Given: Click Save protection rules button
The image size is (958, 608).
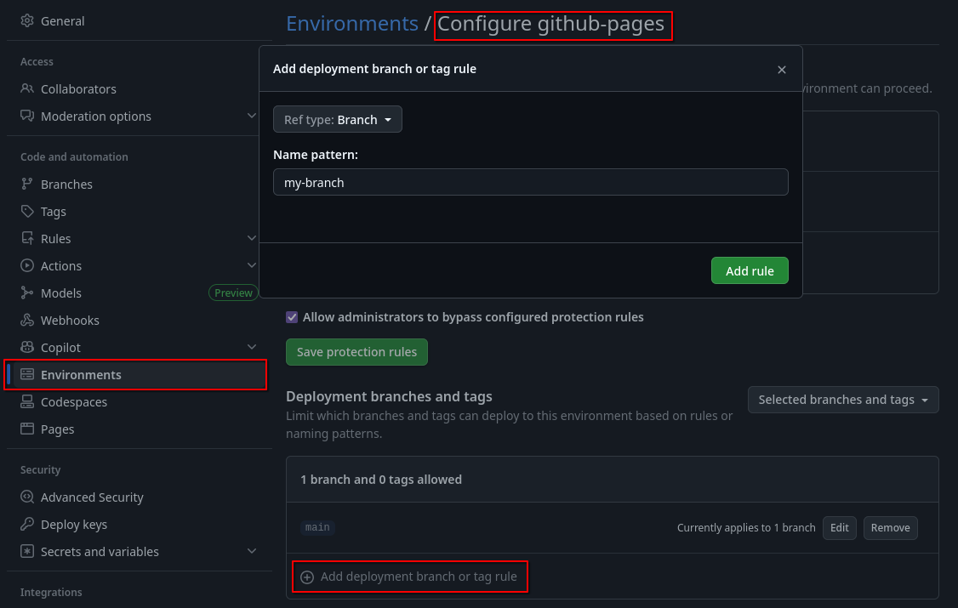Looking at the screenshot, I should coord(356,352).
